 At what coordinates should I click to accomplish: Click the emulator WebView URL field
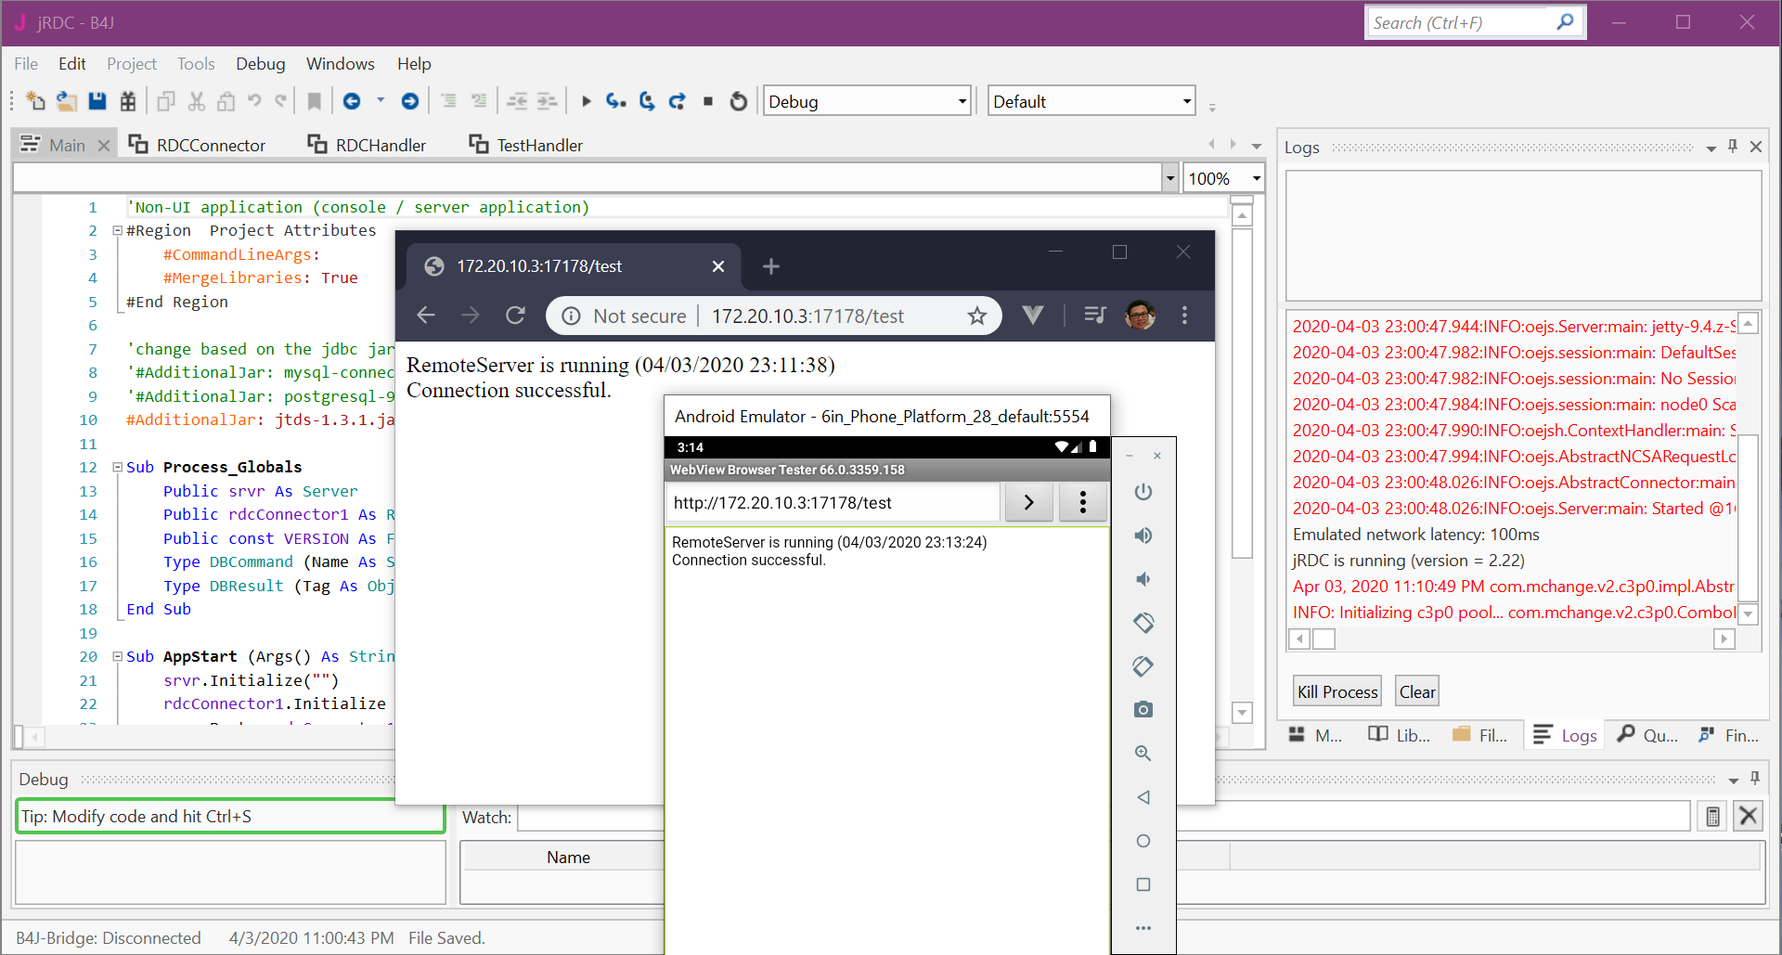coord(833,503)
